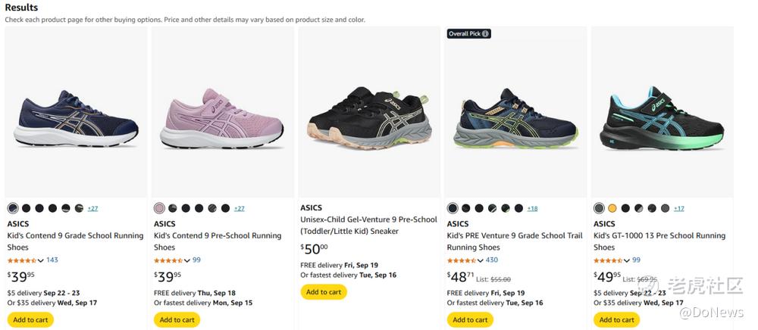The image size is (758, 330).
Task: Open rating breakdown for PRE Venture 9
Action: (x=480, y=260)
